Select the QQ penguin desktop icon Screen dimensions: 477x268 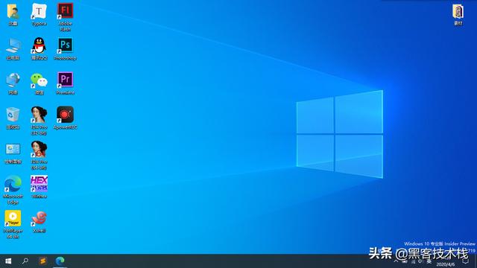[39, 48]
